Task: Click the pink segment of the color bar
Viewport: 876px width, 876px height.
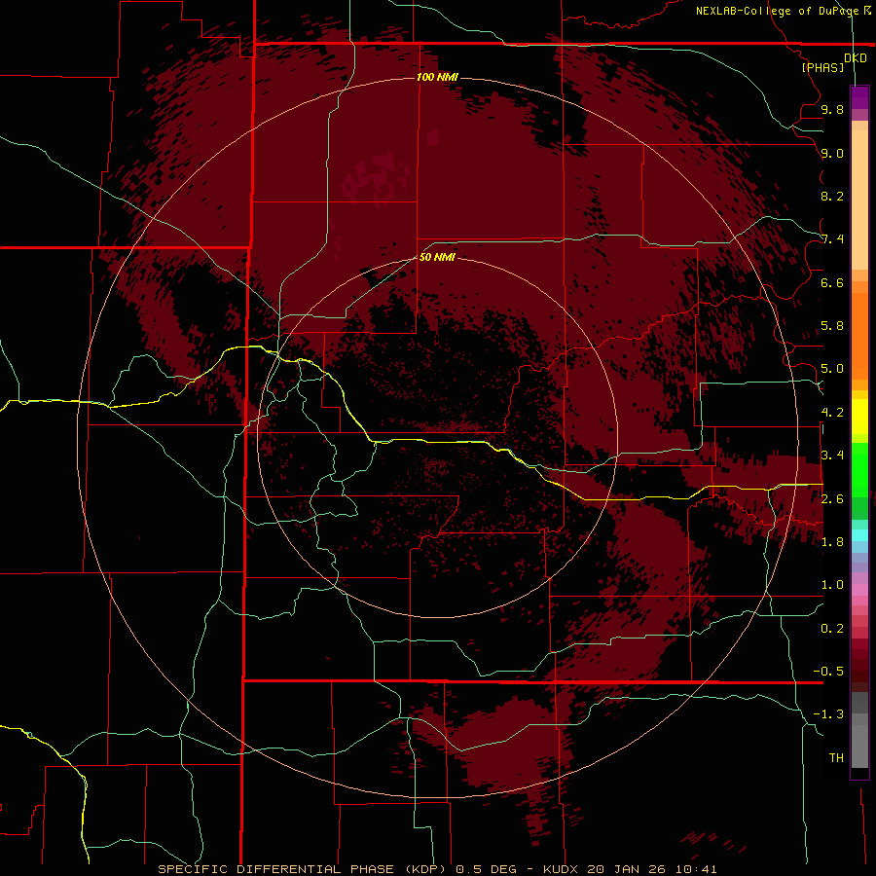Action: [x=859, y=590]
